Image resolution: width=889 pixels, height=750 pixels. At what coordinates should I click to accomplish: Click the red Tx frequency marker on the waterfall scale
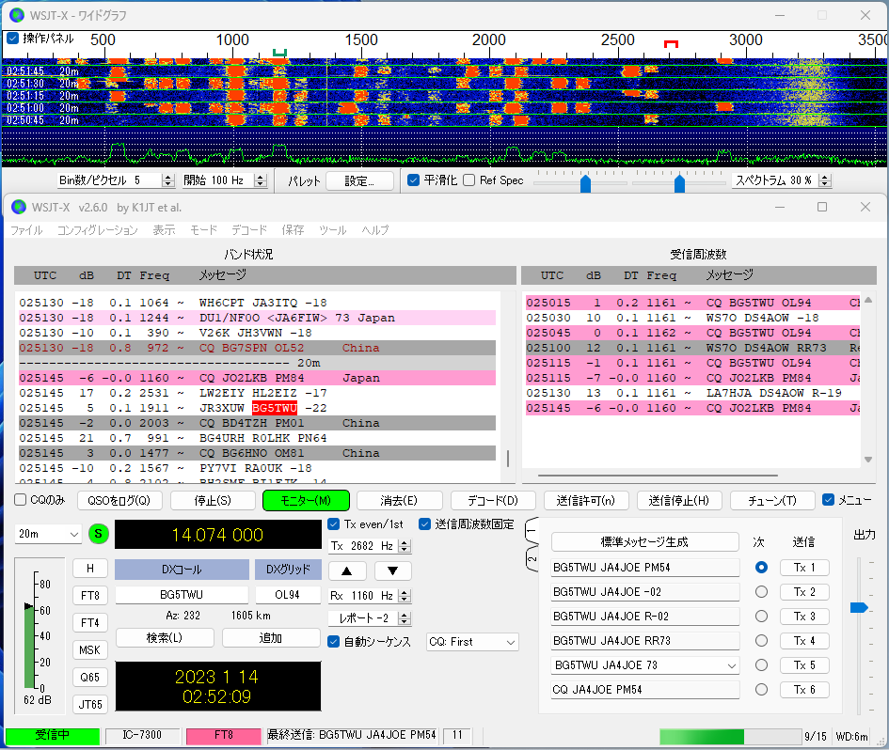670,44
